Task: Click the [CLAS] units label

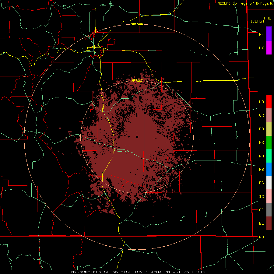Action: (257, 21)
